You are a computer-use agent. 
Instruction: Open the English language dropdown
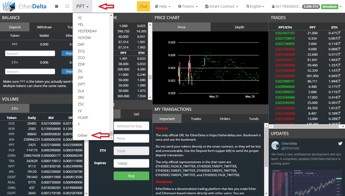click(x=255, y=6)
